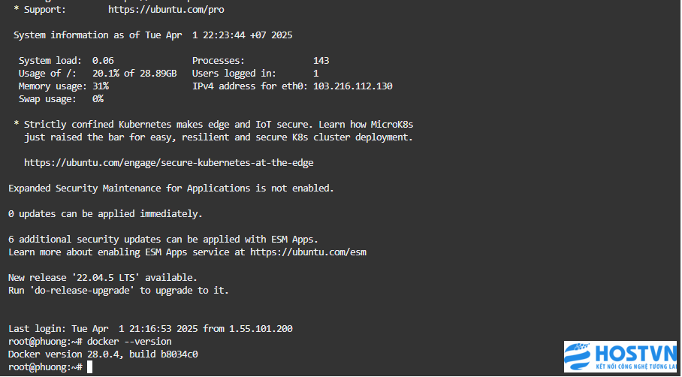Image resolution: width=682 pixels, height=377 pixels.
Task: Click 'Expanded Security Maintenance' message line
Action: pos(171,188)
